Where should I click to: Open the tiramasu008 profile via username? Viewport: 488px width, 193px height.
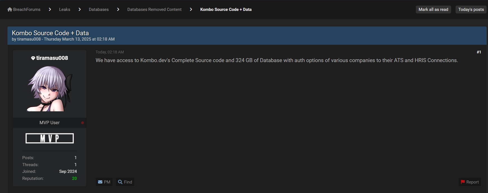52,58
